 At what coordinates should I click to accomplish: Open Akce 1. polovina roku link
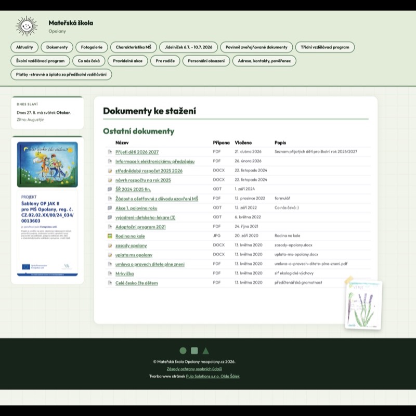click(136, 209)
